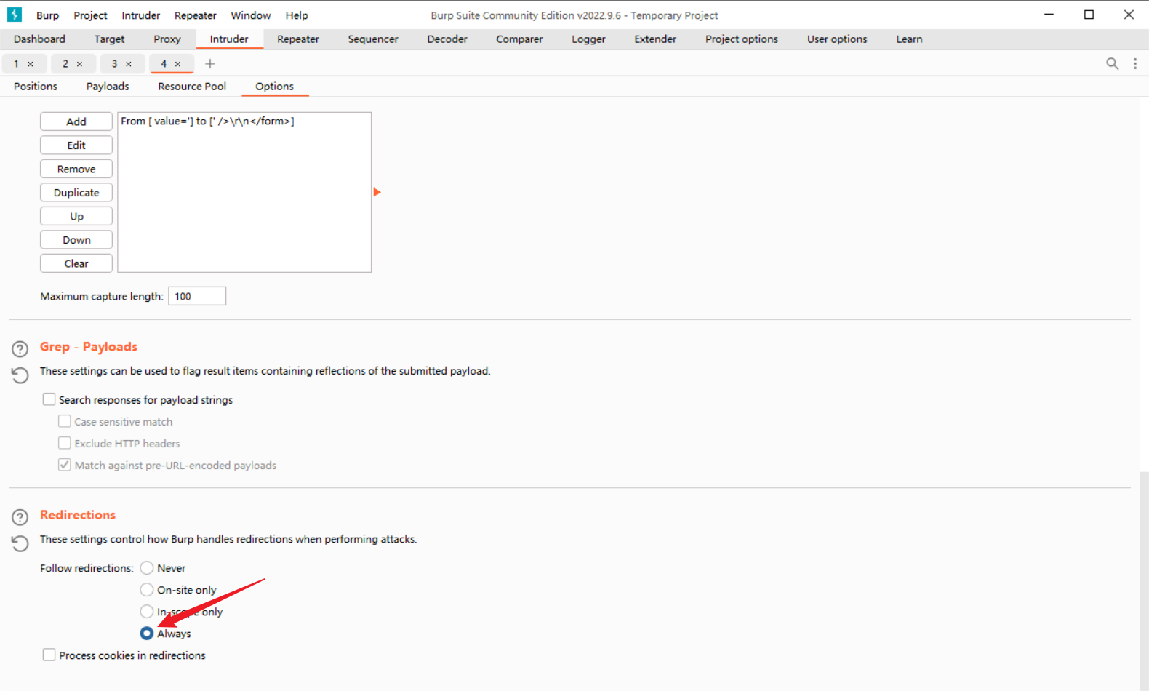This screenshot has height=691, width=1149.
Task: Close Intruder tab 2 with its x
Action: (80, 64)
